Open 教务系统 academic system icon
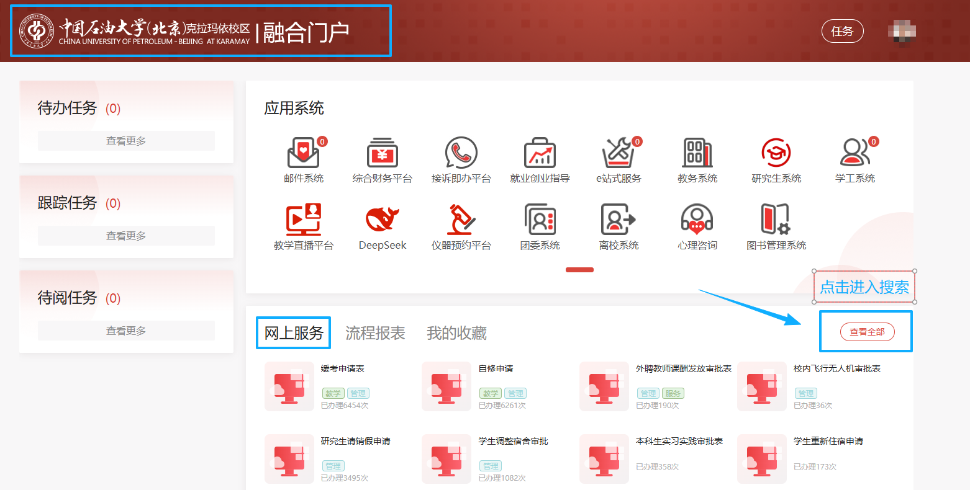The height and width of the screenshot is (490, 970). 697,153
